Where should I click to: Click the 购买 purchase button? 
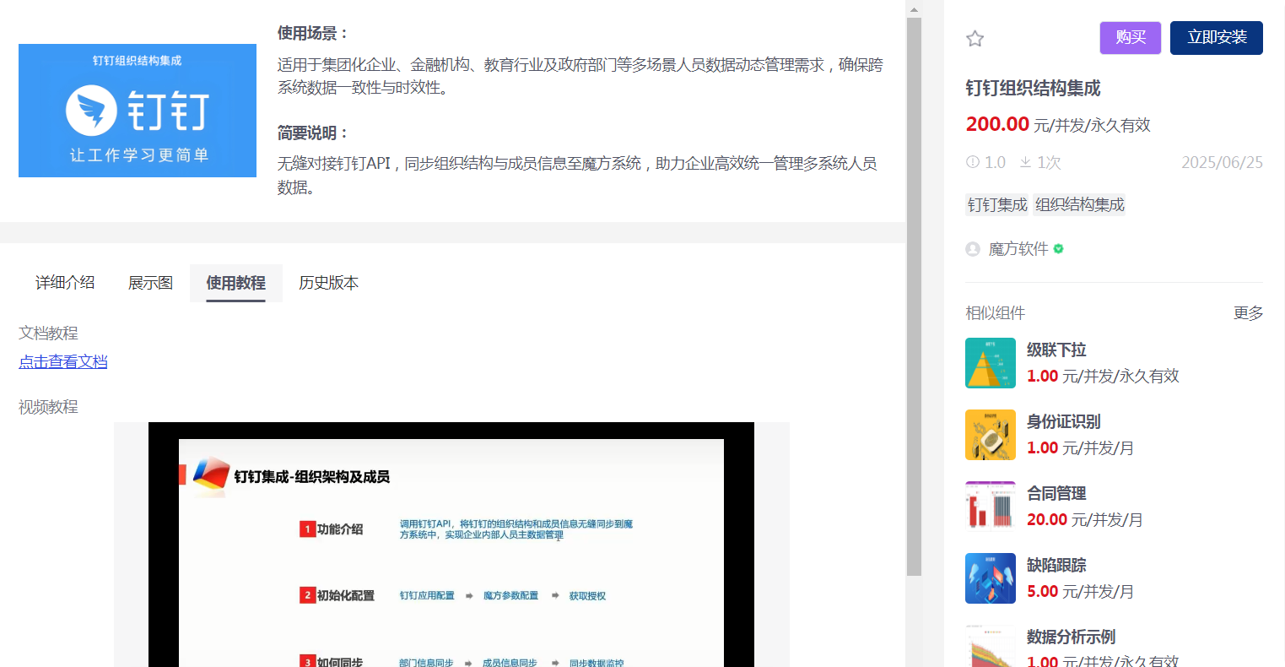1131,38
